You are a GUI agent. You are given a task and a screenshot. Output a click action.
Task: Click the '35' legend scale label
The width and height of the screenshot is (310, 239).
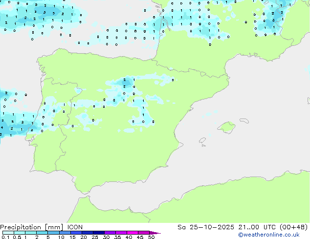click(117, 237)
